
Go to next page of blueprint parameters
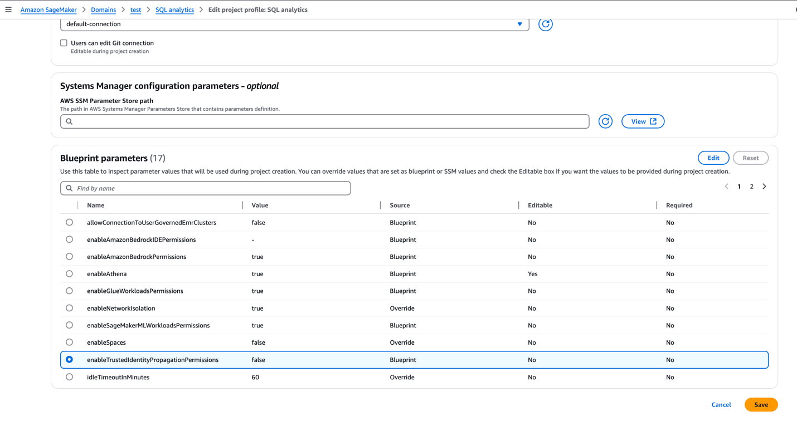[x=764, y=187]
